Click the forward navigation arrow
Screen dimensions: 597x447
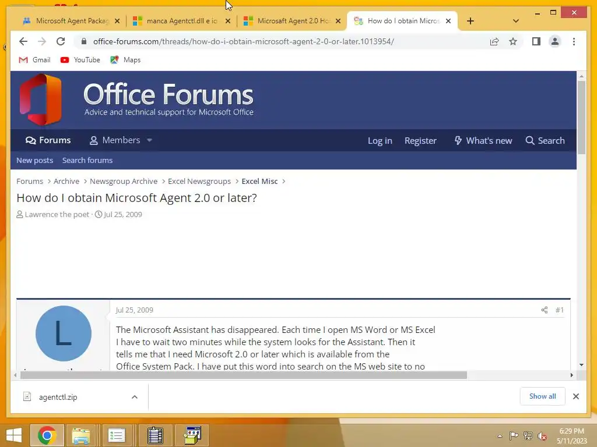pos(42,41)
